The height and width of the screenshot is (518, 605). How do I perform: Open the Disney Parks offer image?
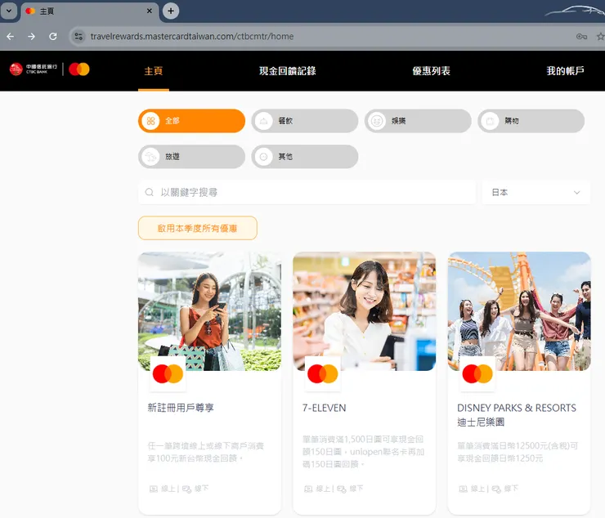pos(519,311)
